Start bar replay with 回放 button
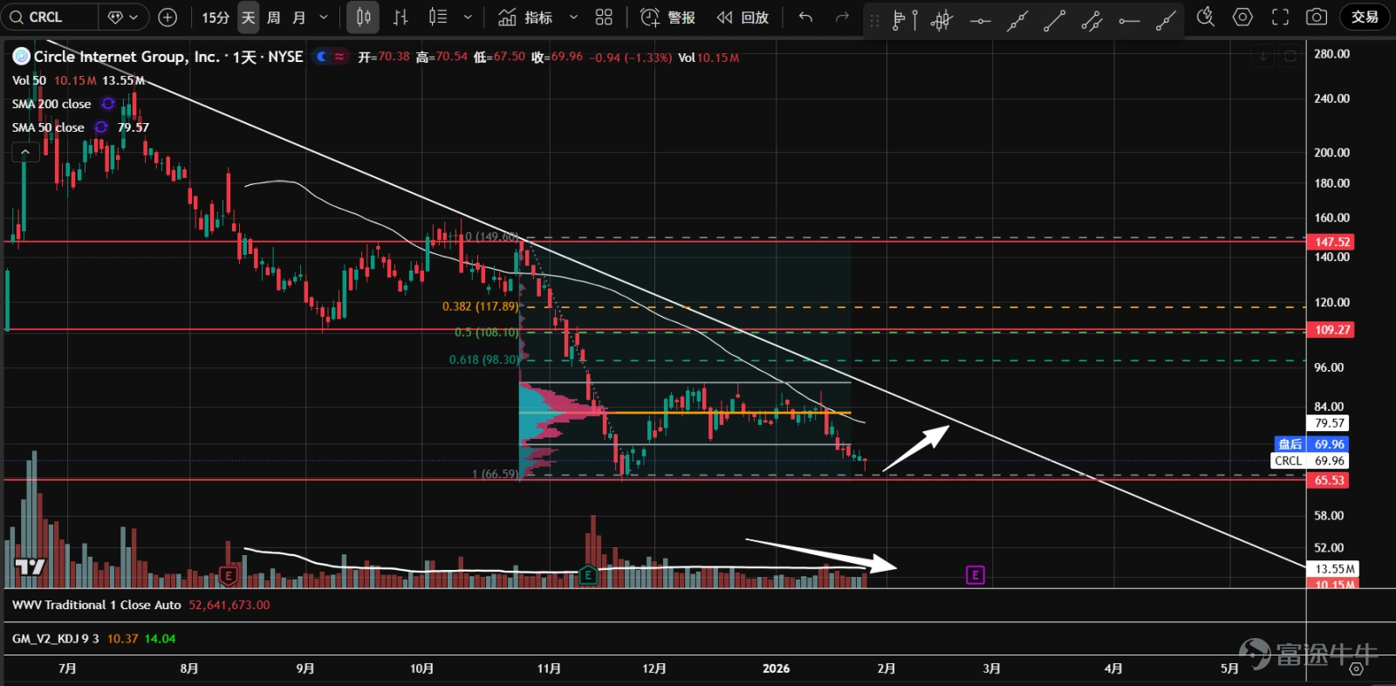This screenshot has height=686, width=1396. [x=742, y=17]
